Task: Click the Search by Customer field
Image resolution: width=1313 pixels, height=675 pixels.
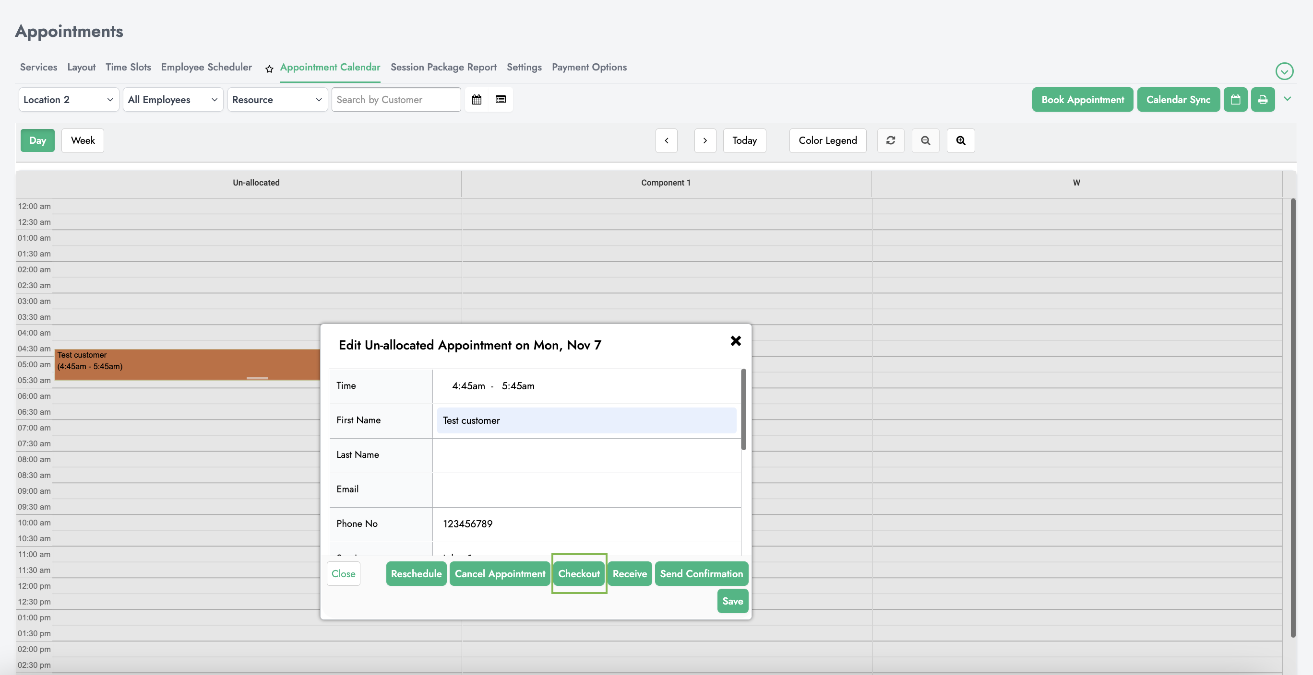Action: [x=395, y=100]
